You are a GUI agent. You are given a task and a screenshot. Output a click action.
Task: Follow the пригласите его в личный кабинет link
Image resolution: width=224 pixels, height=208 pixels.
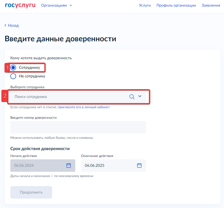pyautogui.click(x=84, y=107)
